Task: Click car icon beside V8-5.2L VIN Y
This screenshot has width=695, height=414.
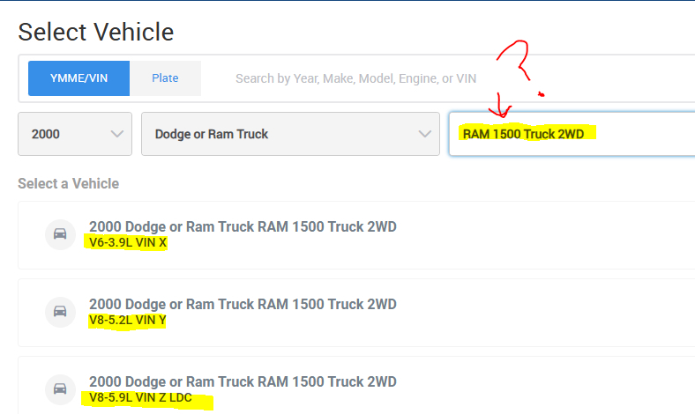Action: [60, 312]
